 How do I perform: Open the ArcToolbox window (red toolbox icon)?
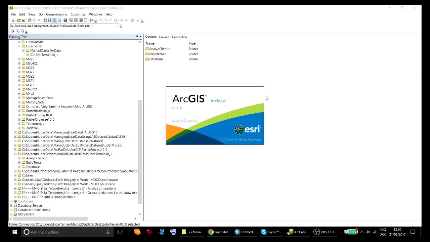tap(81, 21)
